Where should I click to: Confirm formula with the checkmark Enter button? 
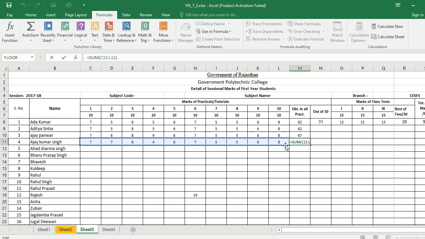click(x=64, y=57)
